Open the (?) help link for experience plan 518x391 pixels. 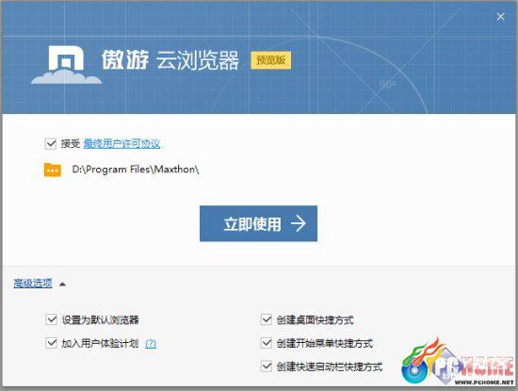pyautogui.click(x=151, y=344)
